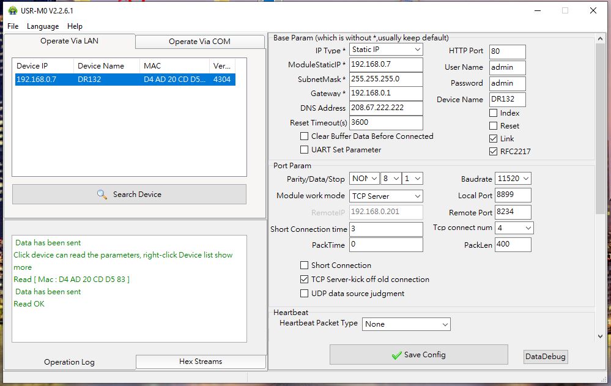Click the config panel vertical scrollbar thumb
This screenshot has width=611, height=386.
(600, 128)
